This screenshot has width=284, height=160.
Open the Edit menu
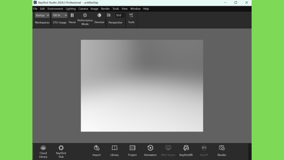(42, 9)
